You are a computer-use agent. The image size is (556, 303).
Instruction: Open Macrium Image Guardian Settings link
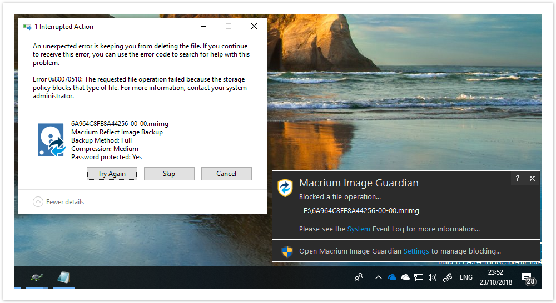pos(416,251)
